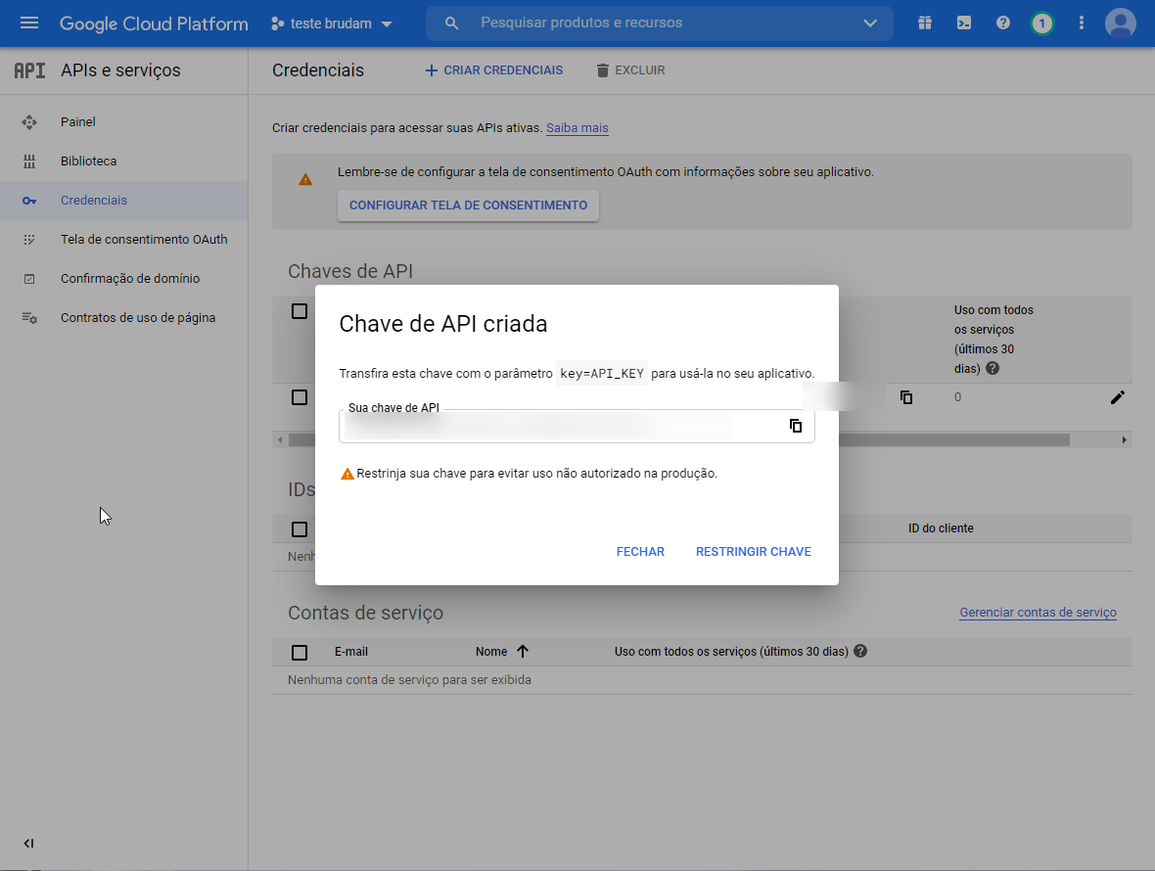
Task: Open the 'teste brudam' project selector
Action: click(x=332, y=23)
